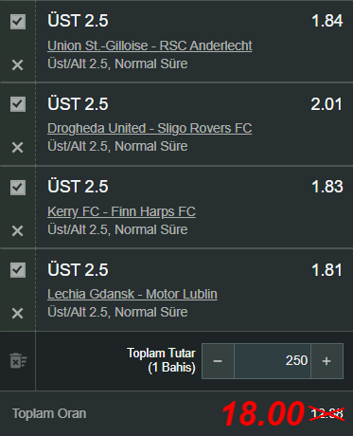Open Kerry FC - Finn Harps FC link

pos(121,211)
